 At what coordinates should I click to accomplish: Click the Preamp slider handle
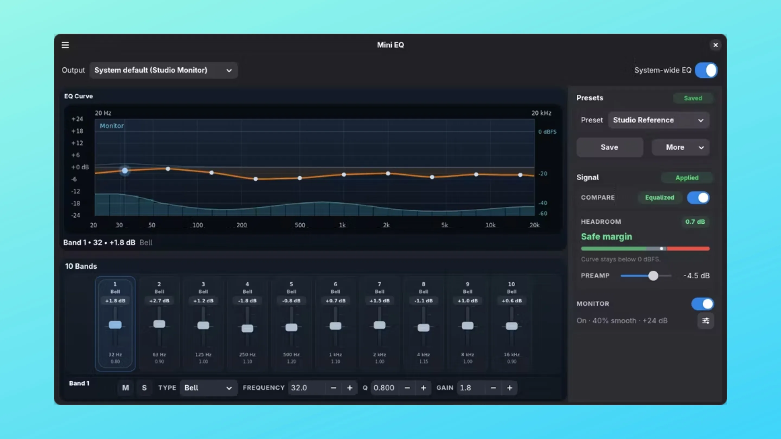(653, 276)
